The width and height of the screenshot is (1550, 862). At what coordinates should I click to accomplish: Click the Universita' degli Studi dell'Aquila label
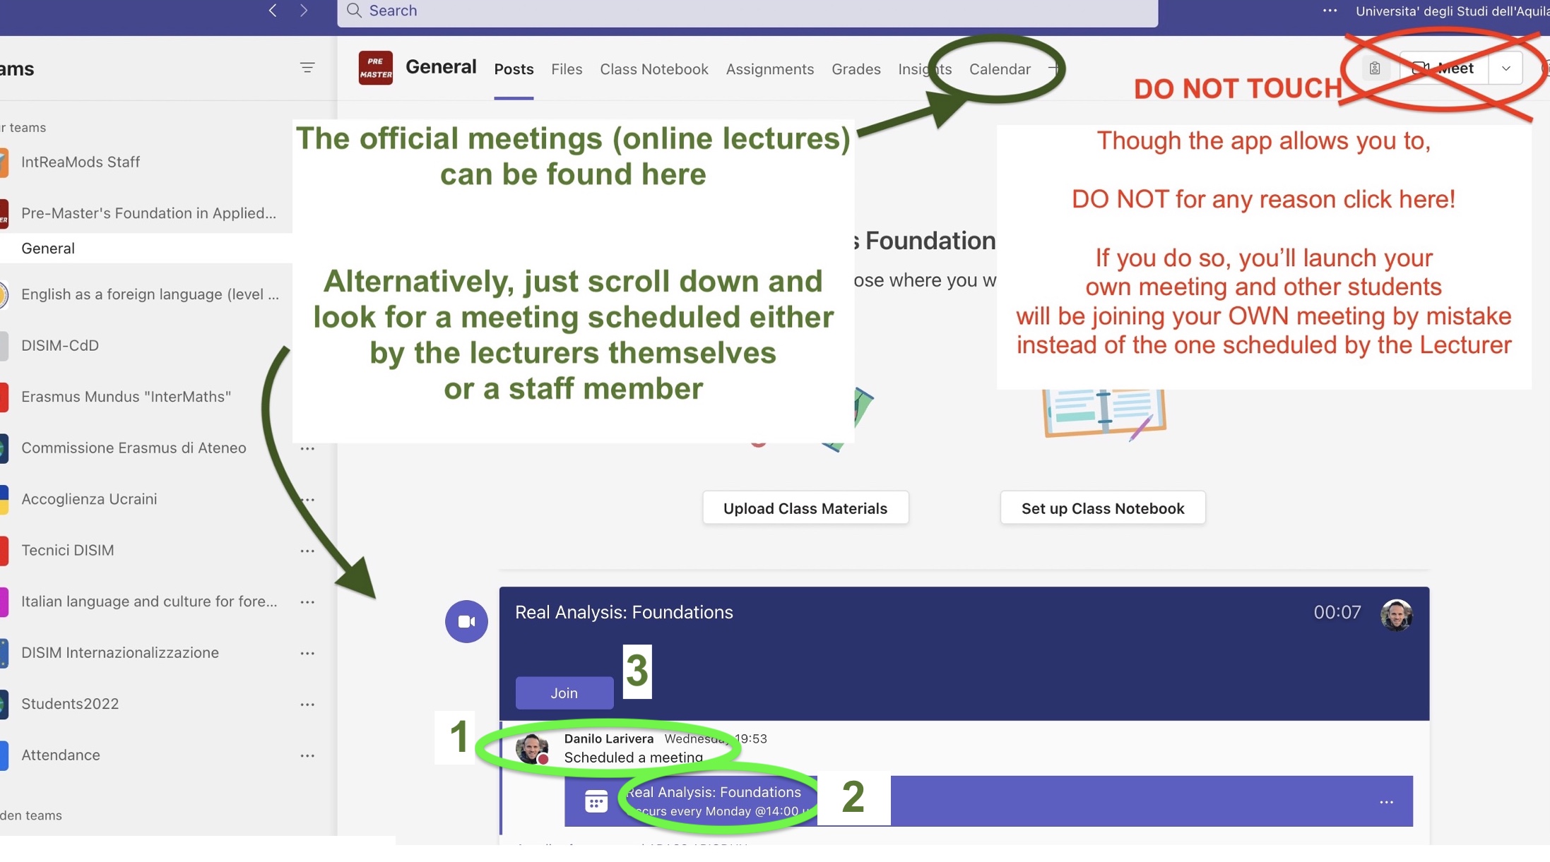coord(1453,11)
